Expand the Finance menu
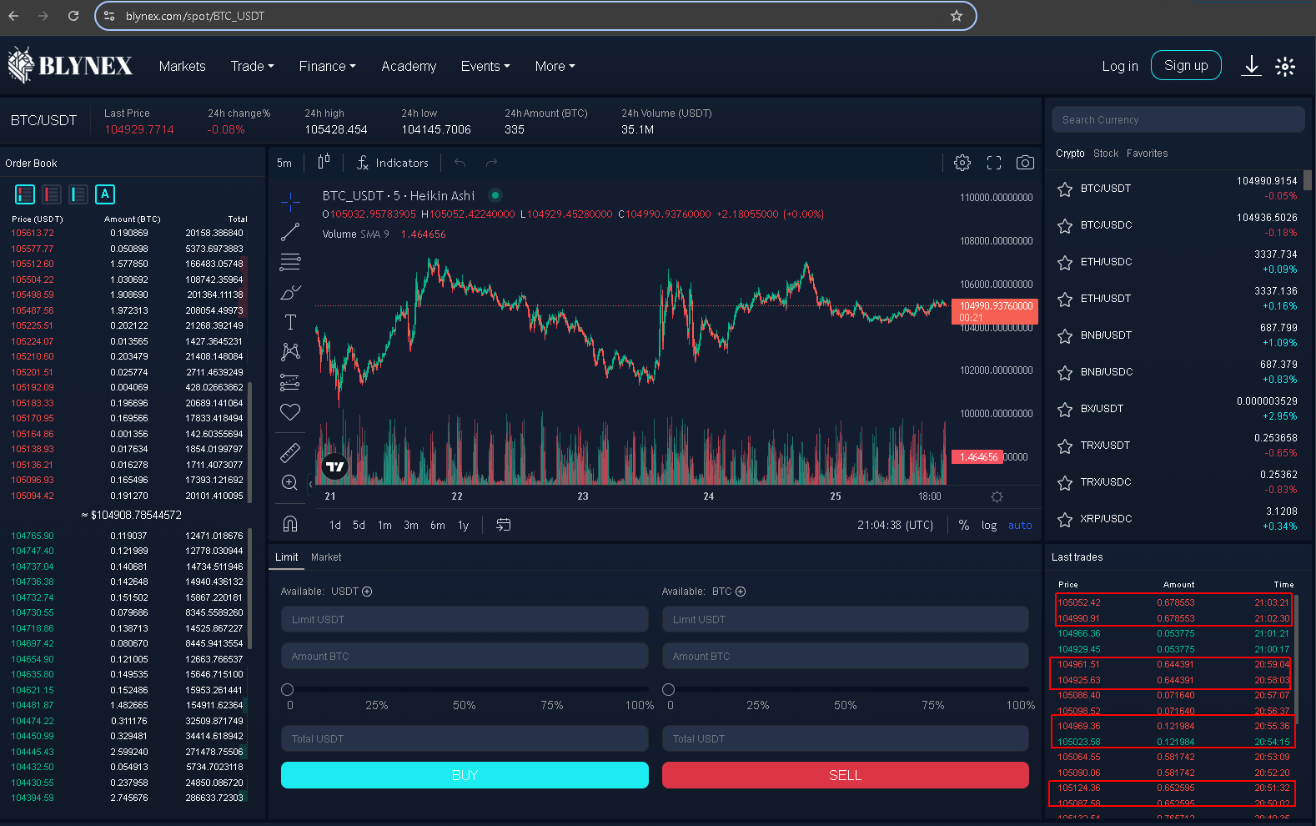The image size is (1316, 826). click(327, 66)
